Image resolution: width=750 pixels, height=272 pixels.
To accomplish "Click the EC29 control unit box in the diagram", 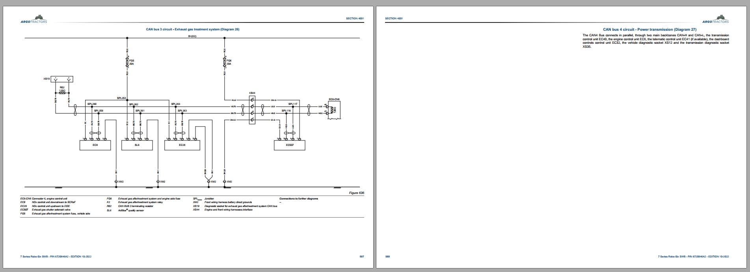I will pos(182,145).
